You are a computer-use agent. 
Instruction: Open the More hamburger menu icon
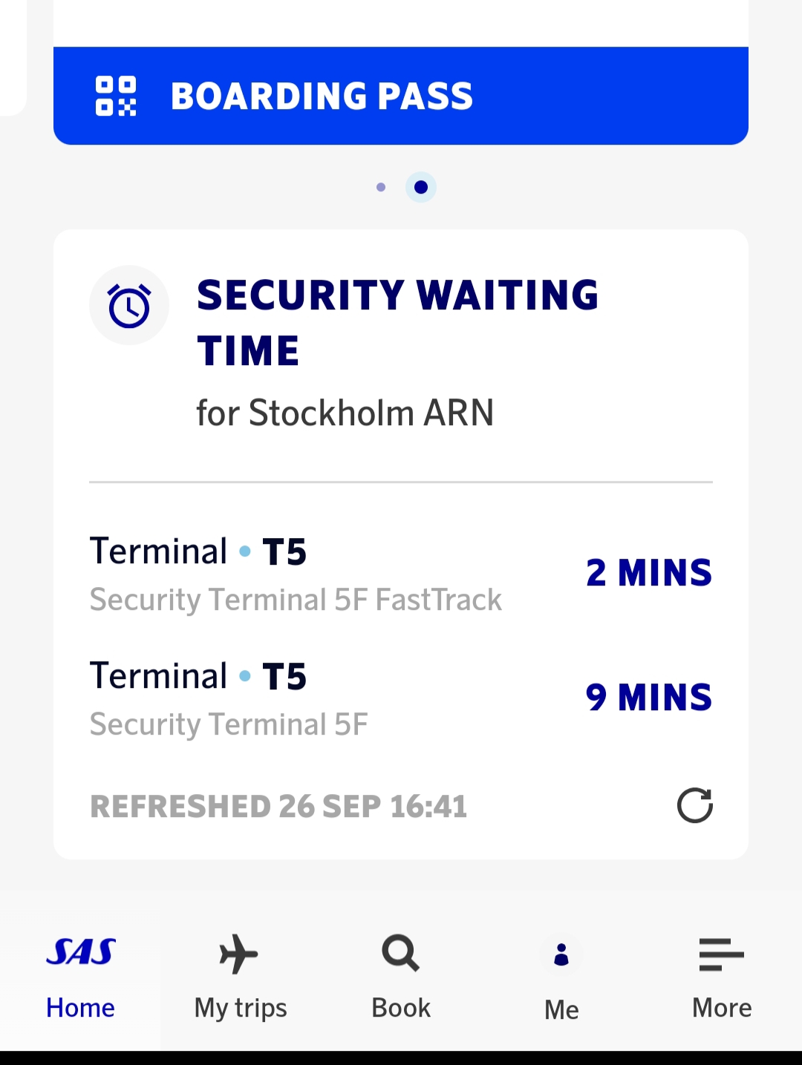[x=721, y=954]
